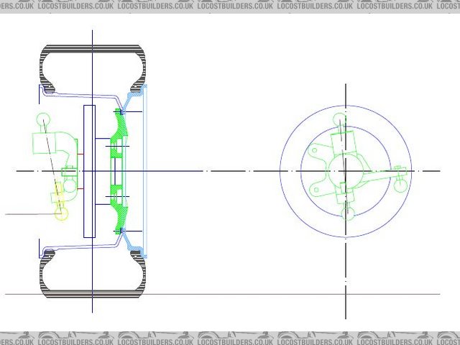The height and width of the screenshot is (345, 460).
Task: Select the green wheel hub flange
Action: click(119, 171)
